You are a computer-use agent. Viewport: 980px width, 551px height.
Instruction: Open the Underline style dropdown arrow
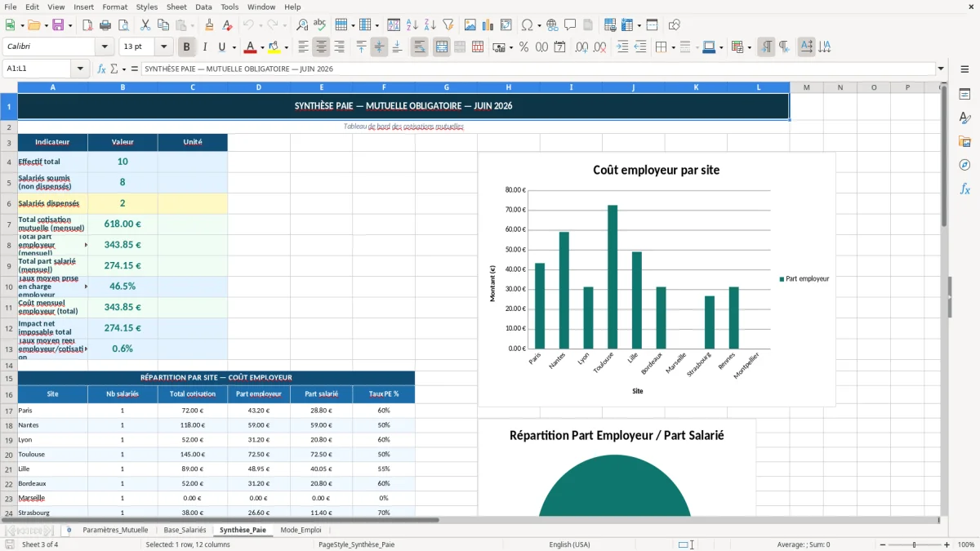tap(234, 47)
